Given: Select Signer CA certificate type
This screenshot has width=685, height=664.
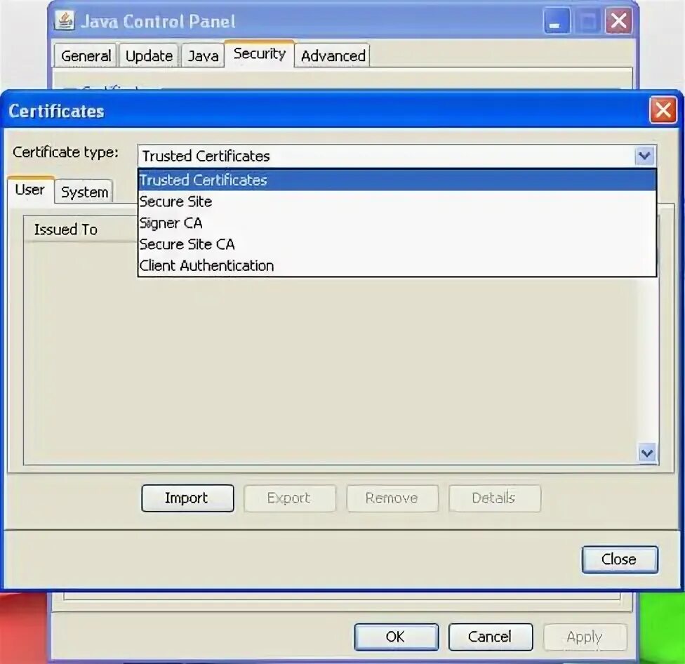Looking at the screenshot, I should pyautogui.click(x=397, y=223).
